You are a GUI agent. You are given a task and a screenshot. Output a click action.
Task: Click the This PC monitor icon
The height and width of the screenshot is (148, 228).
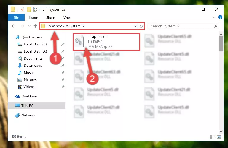pos(17,106)
